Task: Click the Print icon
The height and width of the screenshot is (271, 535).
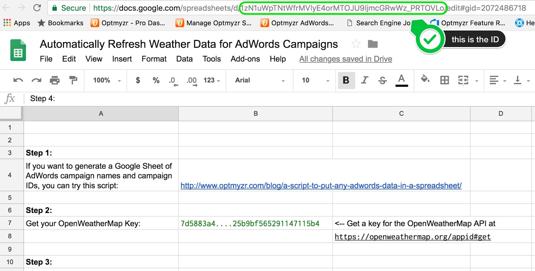Action: pyautogui.click(x=55, y=80)
